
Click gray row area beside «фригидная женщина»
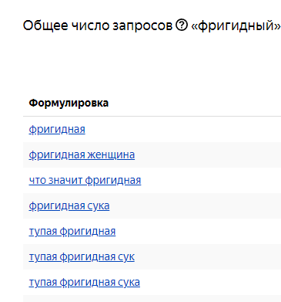tap(208, 154)
